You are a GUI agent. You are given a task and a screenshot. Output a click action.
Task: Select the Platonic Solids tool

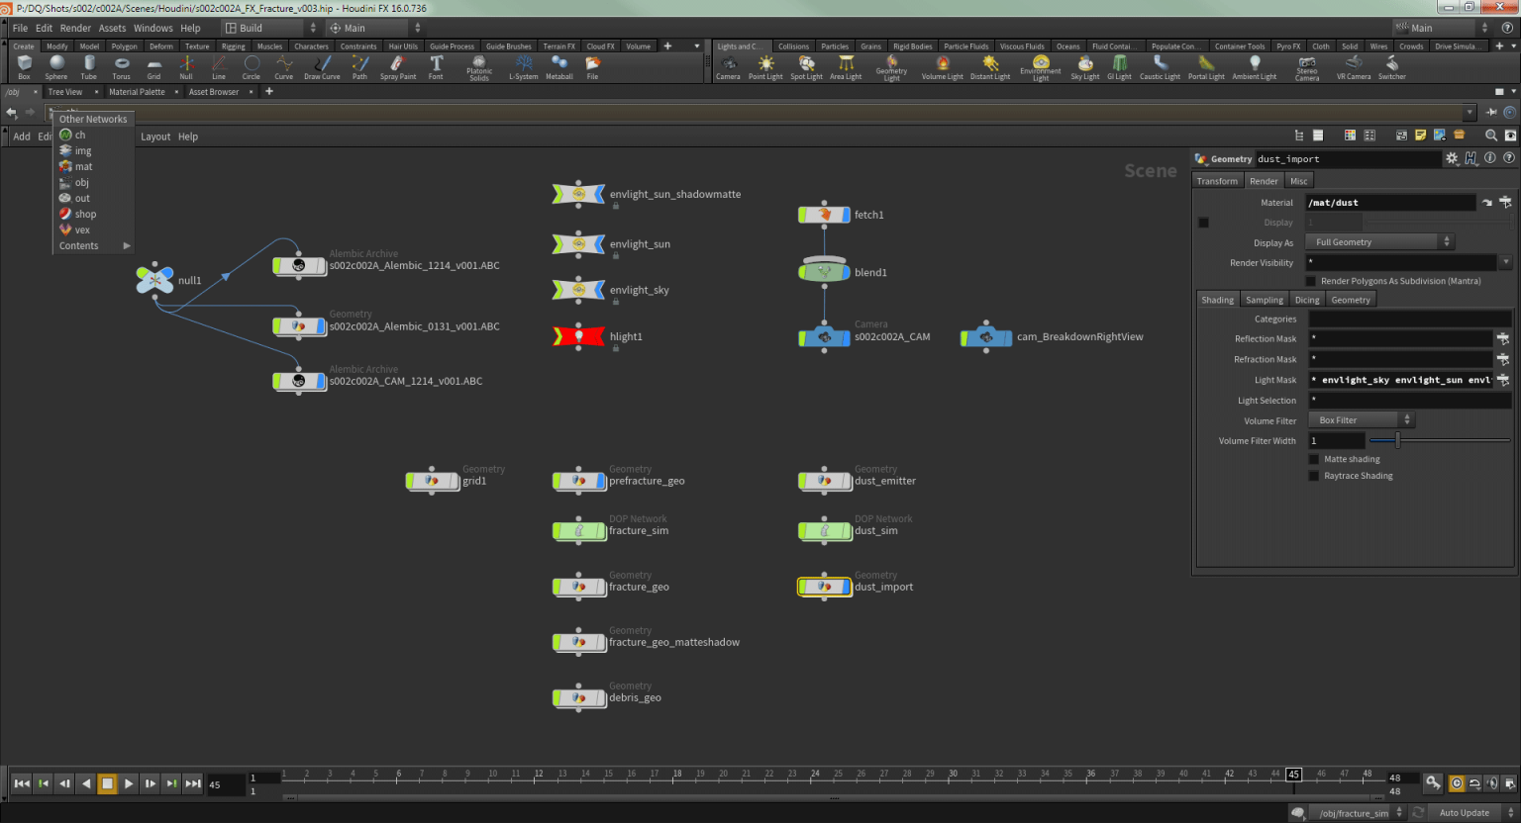pos(478,67)
